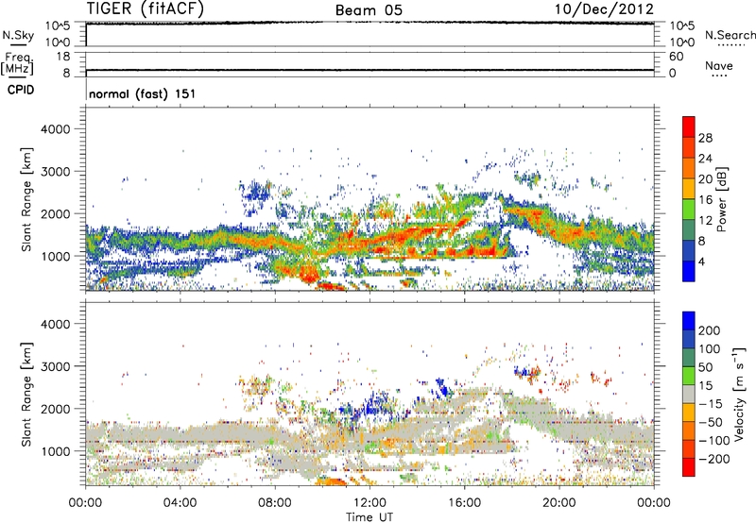
Task: Click the light green 15–50 Velocity colorbar segment
Action: (689, 376)
